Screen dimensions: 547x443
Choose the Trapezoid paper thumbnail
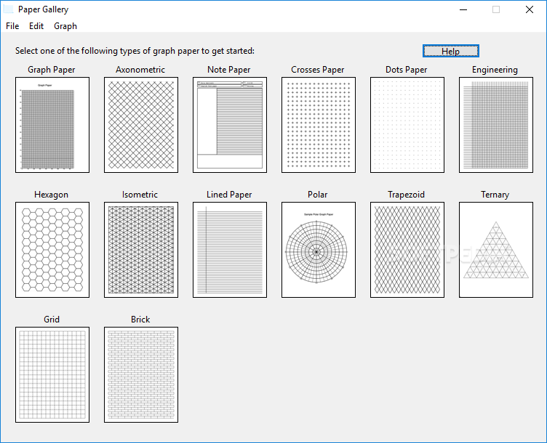tap(407, 250)
